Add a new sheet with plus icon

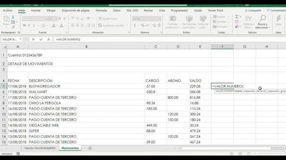tap(90, 148)
